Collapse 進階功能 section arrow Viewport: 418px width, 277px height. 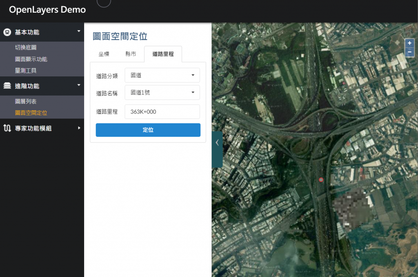click(79, 85)
